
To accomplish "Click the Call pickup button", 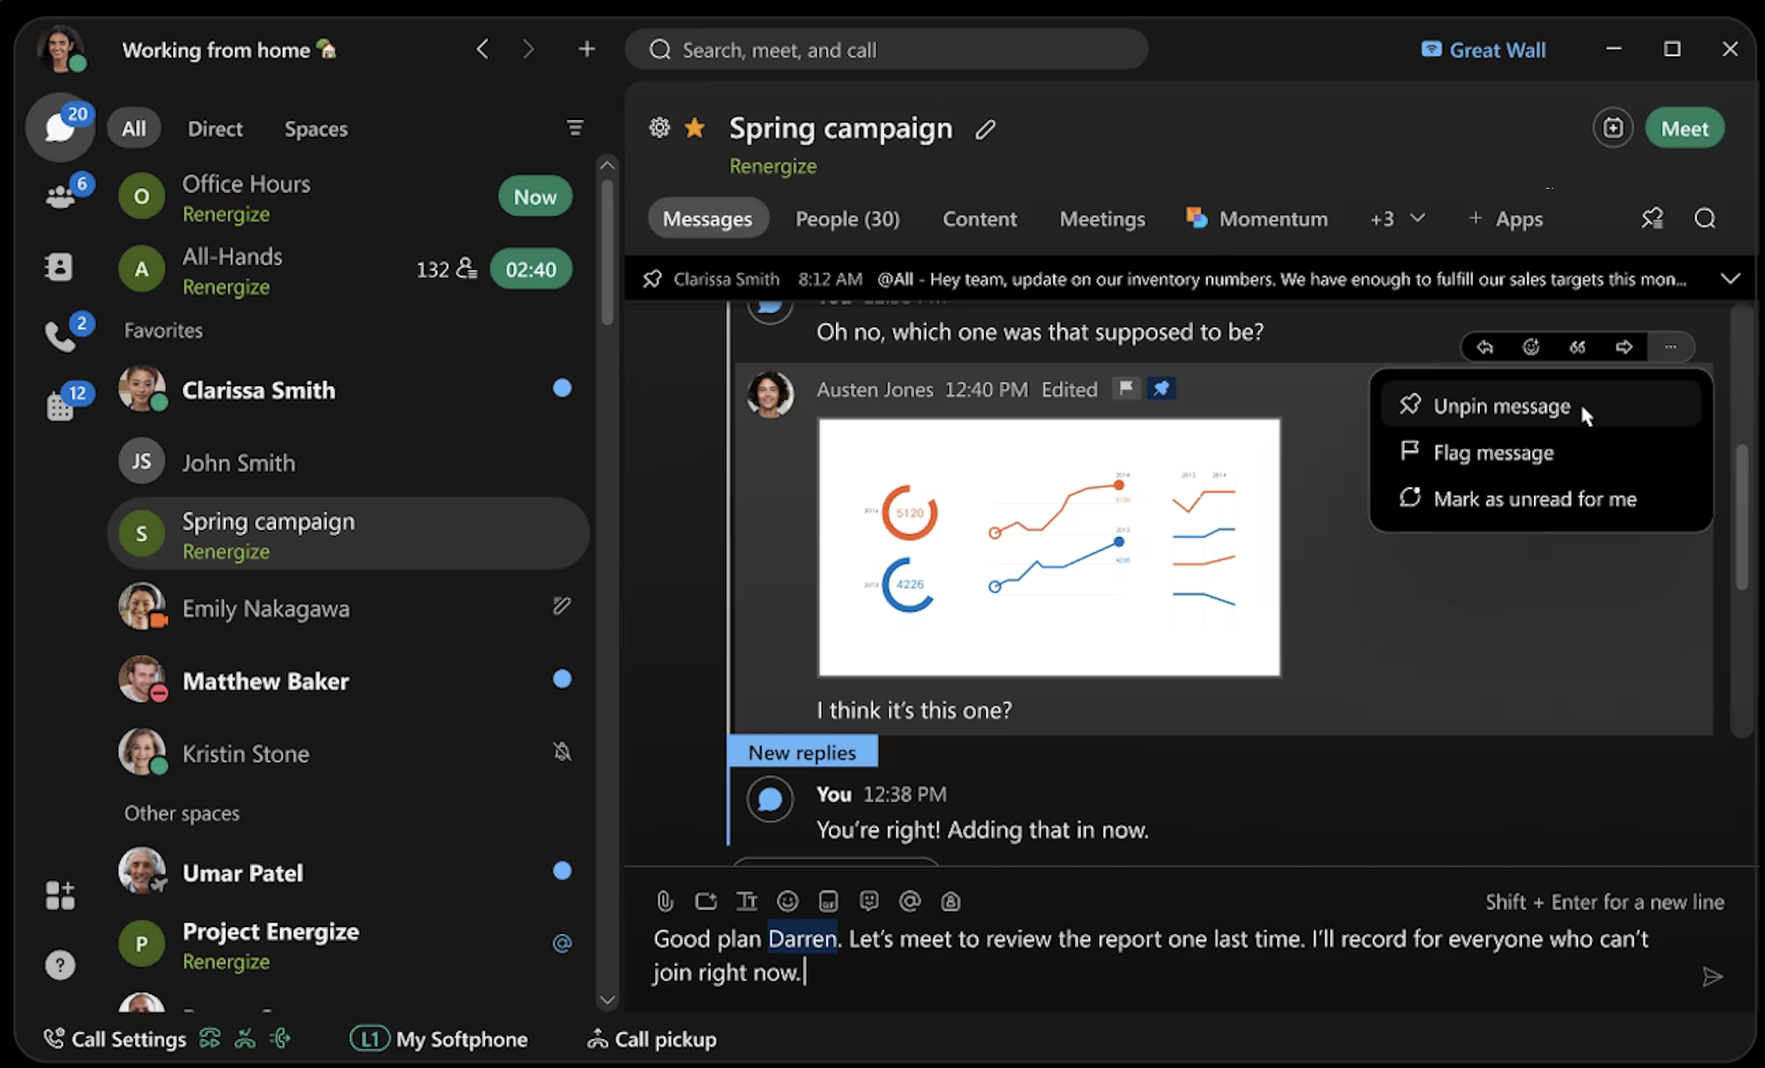I will pos(652,1039).
